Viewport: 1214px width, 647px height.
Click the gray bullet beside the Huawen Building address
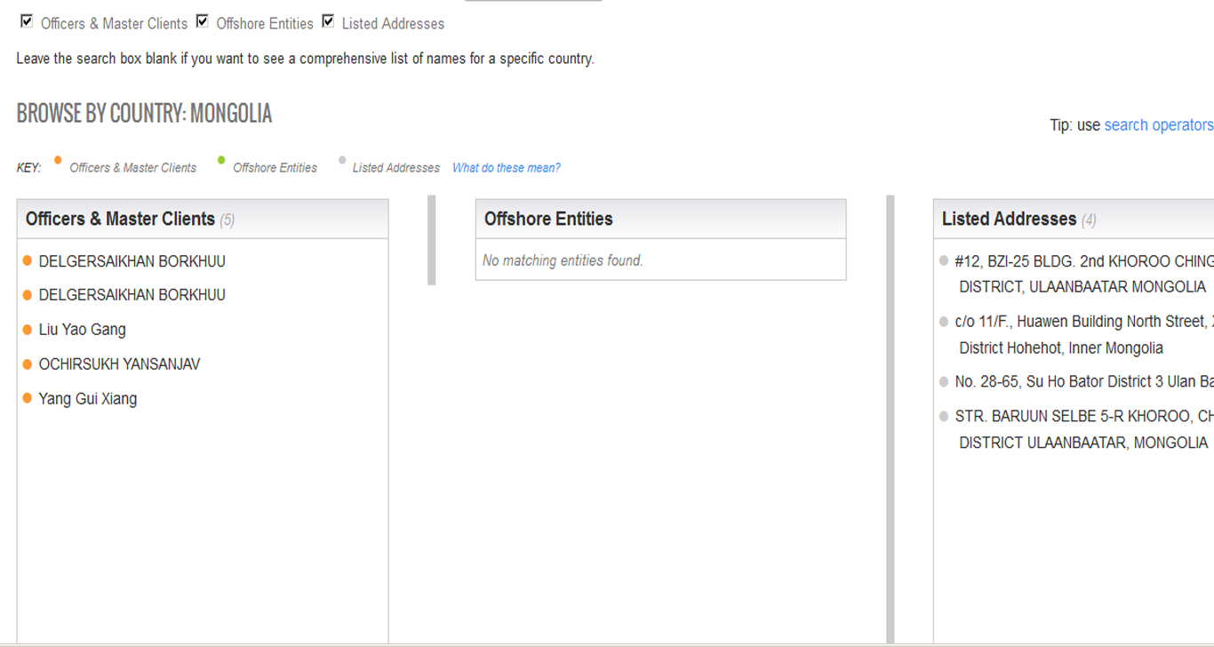(x=944, y=322)
